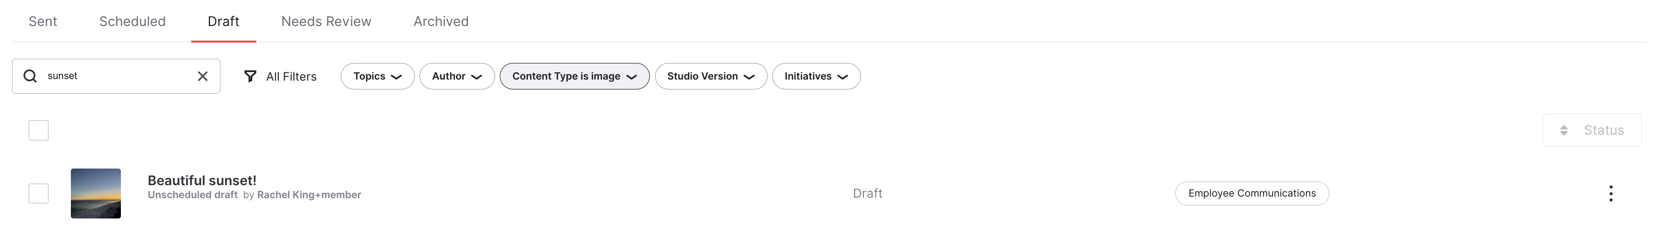Open the Beautiful sunset! draft title
This screenshot has width=1653, height=232.
click(x=202, y=181)
